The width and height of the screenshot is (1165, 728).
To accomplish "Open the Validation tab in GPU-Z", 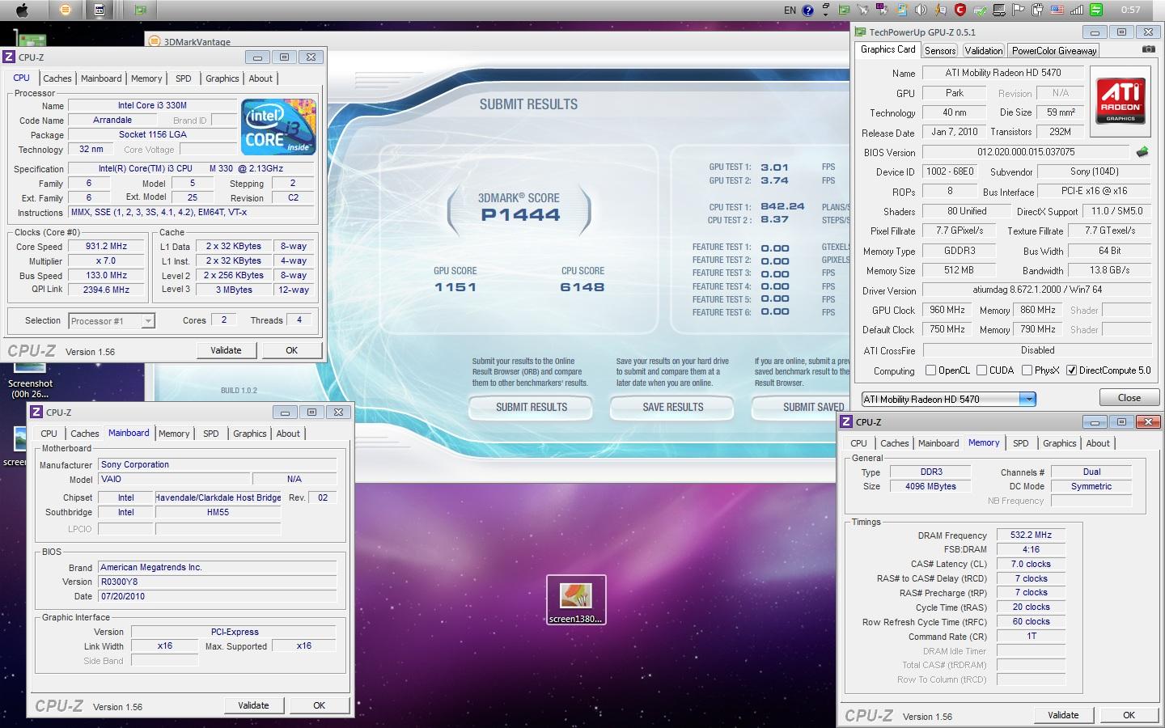I will point(983,50).
